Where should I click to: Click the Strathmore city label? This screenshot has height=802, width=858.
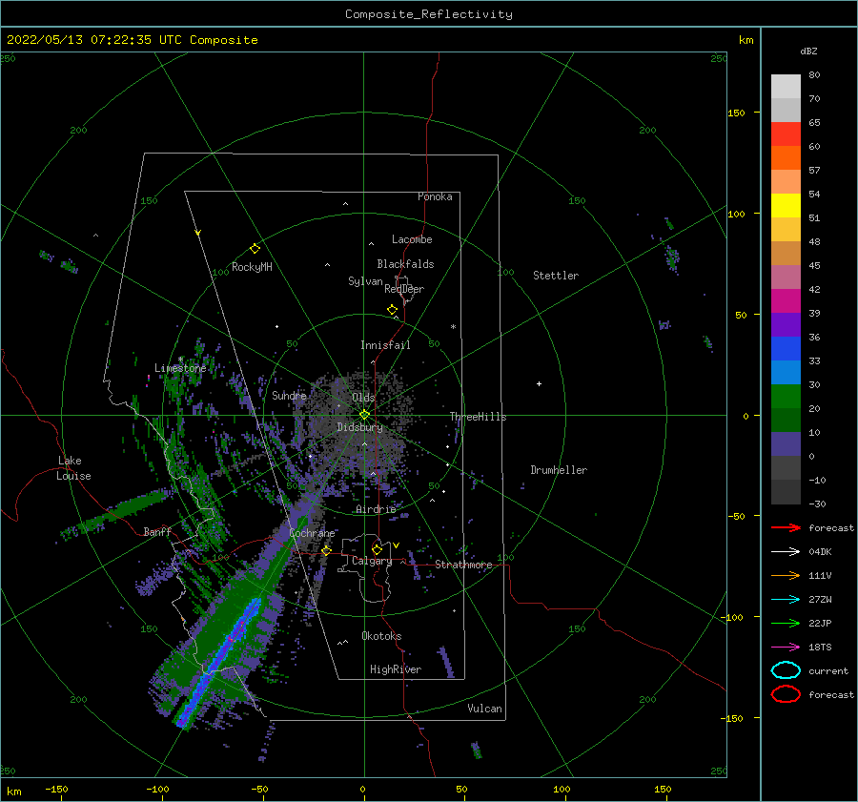click(463, 565)
